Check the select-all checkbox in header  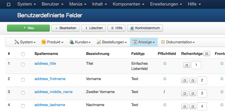point(23,54)
